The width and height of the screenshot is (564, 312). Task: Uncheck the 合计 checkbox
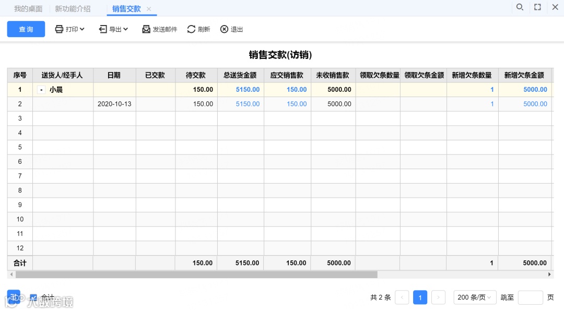click(33, 297)
